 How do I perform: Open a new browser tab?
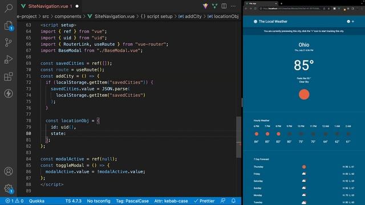(x=281, y=3)
